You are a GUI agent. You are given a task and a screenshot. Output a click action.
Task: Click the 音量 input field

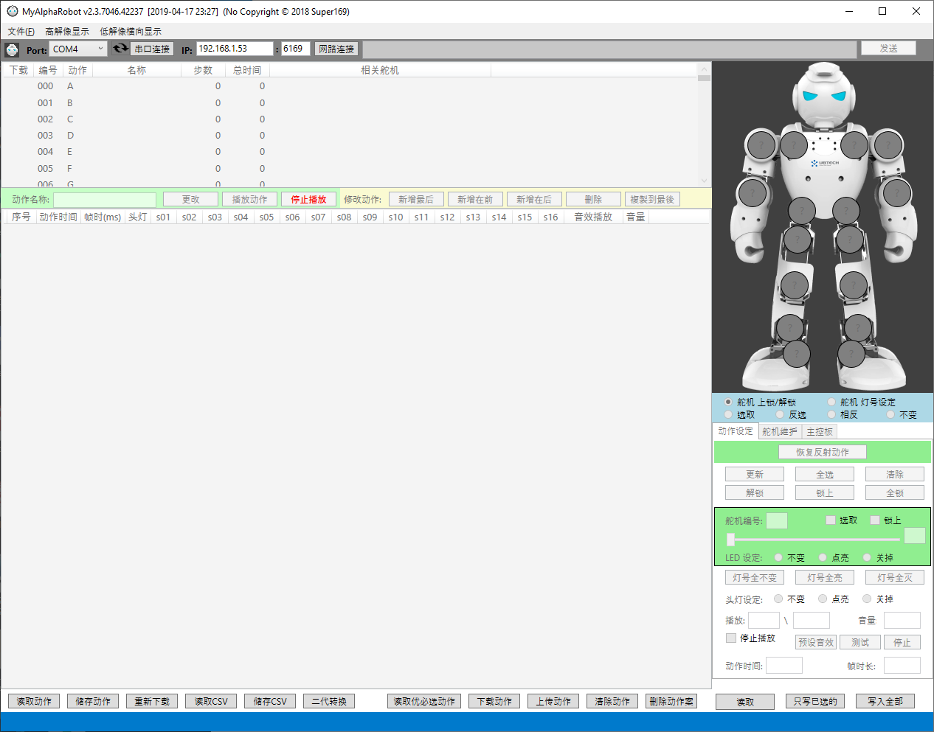[x=902, y=620]
